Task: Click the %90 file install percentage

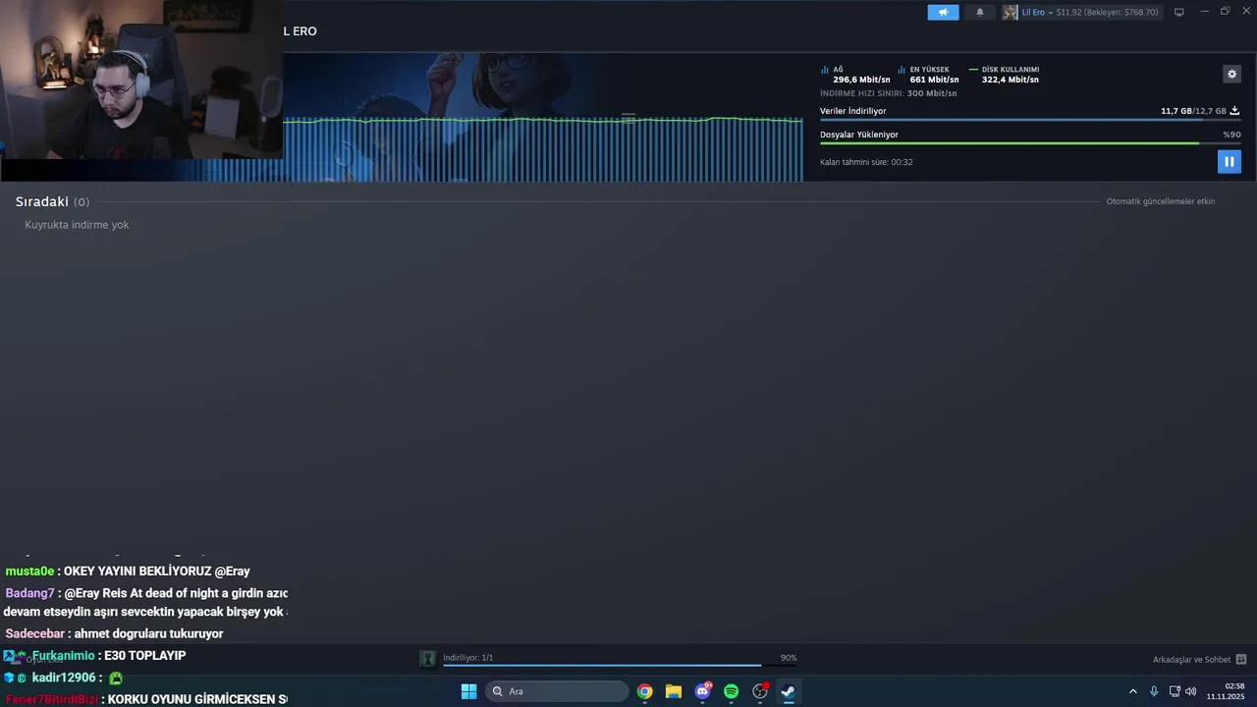Action: [1231, 135]
